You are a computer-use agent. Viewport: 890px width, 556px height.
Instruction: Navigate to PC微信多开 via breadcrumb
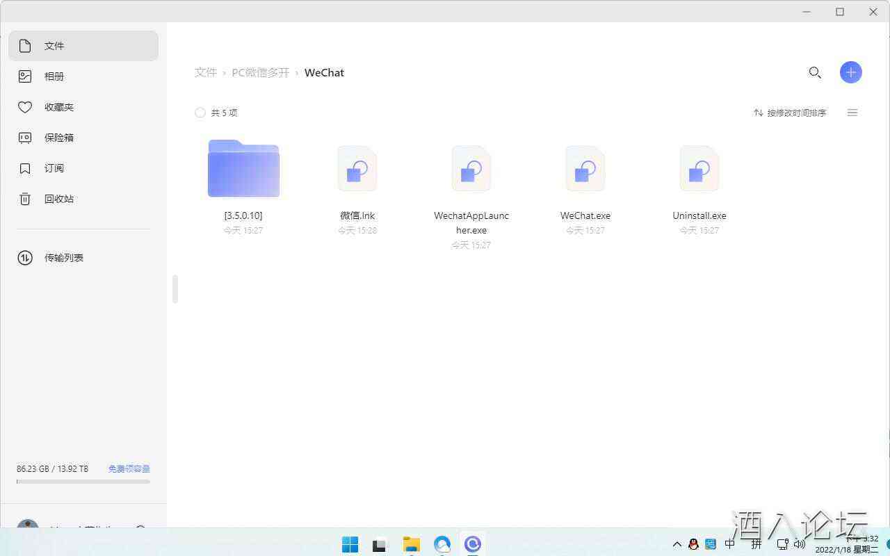click(x=260, y=72)
